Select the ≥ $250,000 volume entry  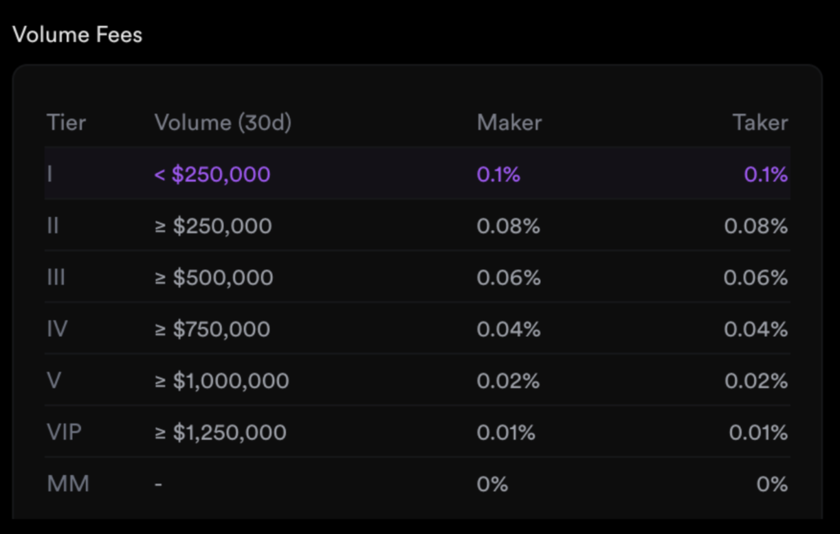click(x=213, y=226)
